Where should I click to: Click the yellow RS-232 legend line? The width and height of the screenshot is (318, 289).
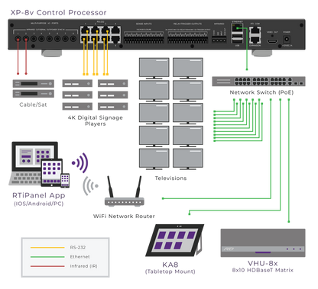coord(47,247)
